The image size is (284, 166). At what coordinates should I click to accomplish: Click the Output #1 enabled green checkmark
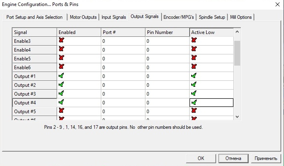click(x=61, y=76)
